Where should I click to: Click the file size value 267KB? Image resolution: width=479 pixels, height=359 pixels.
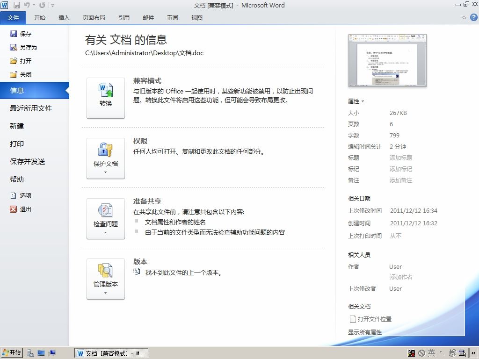point(398,113)
